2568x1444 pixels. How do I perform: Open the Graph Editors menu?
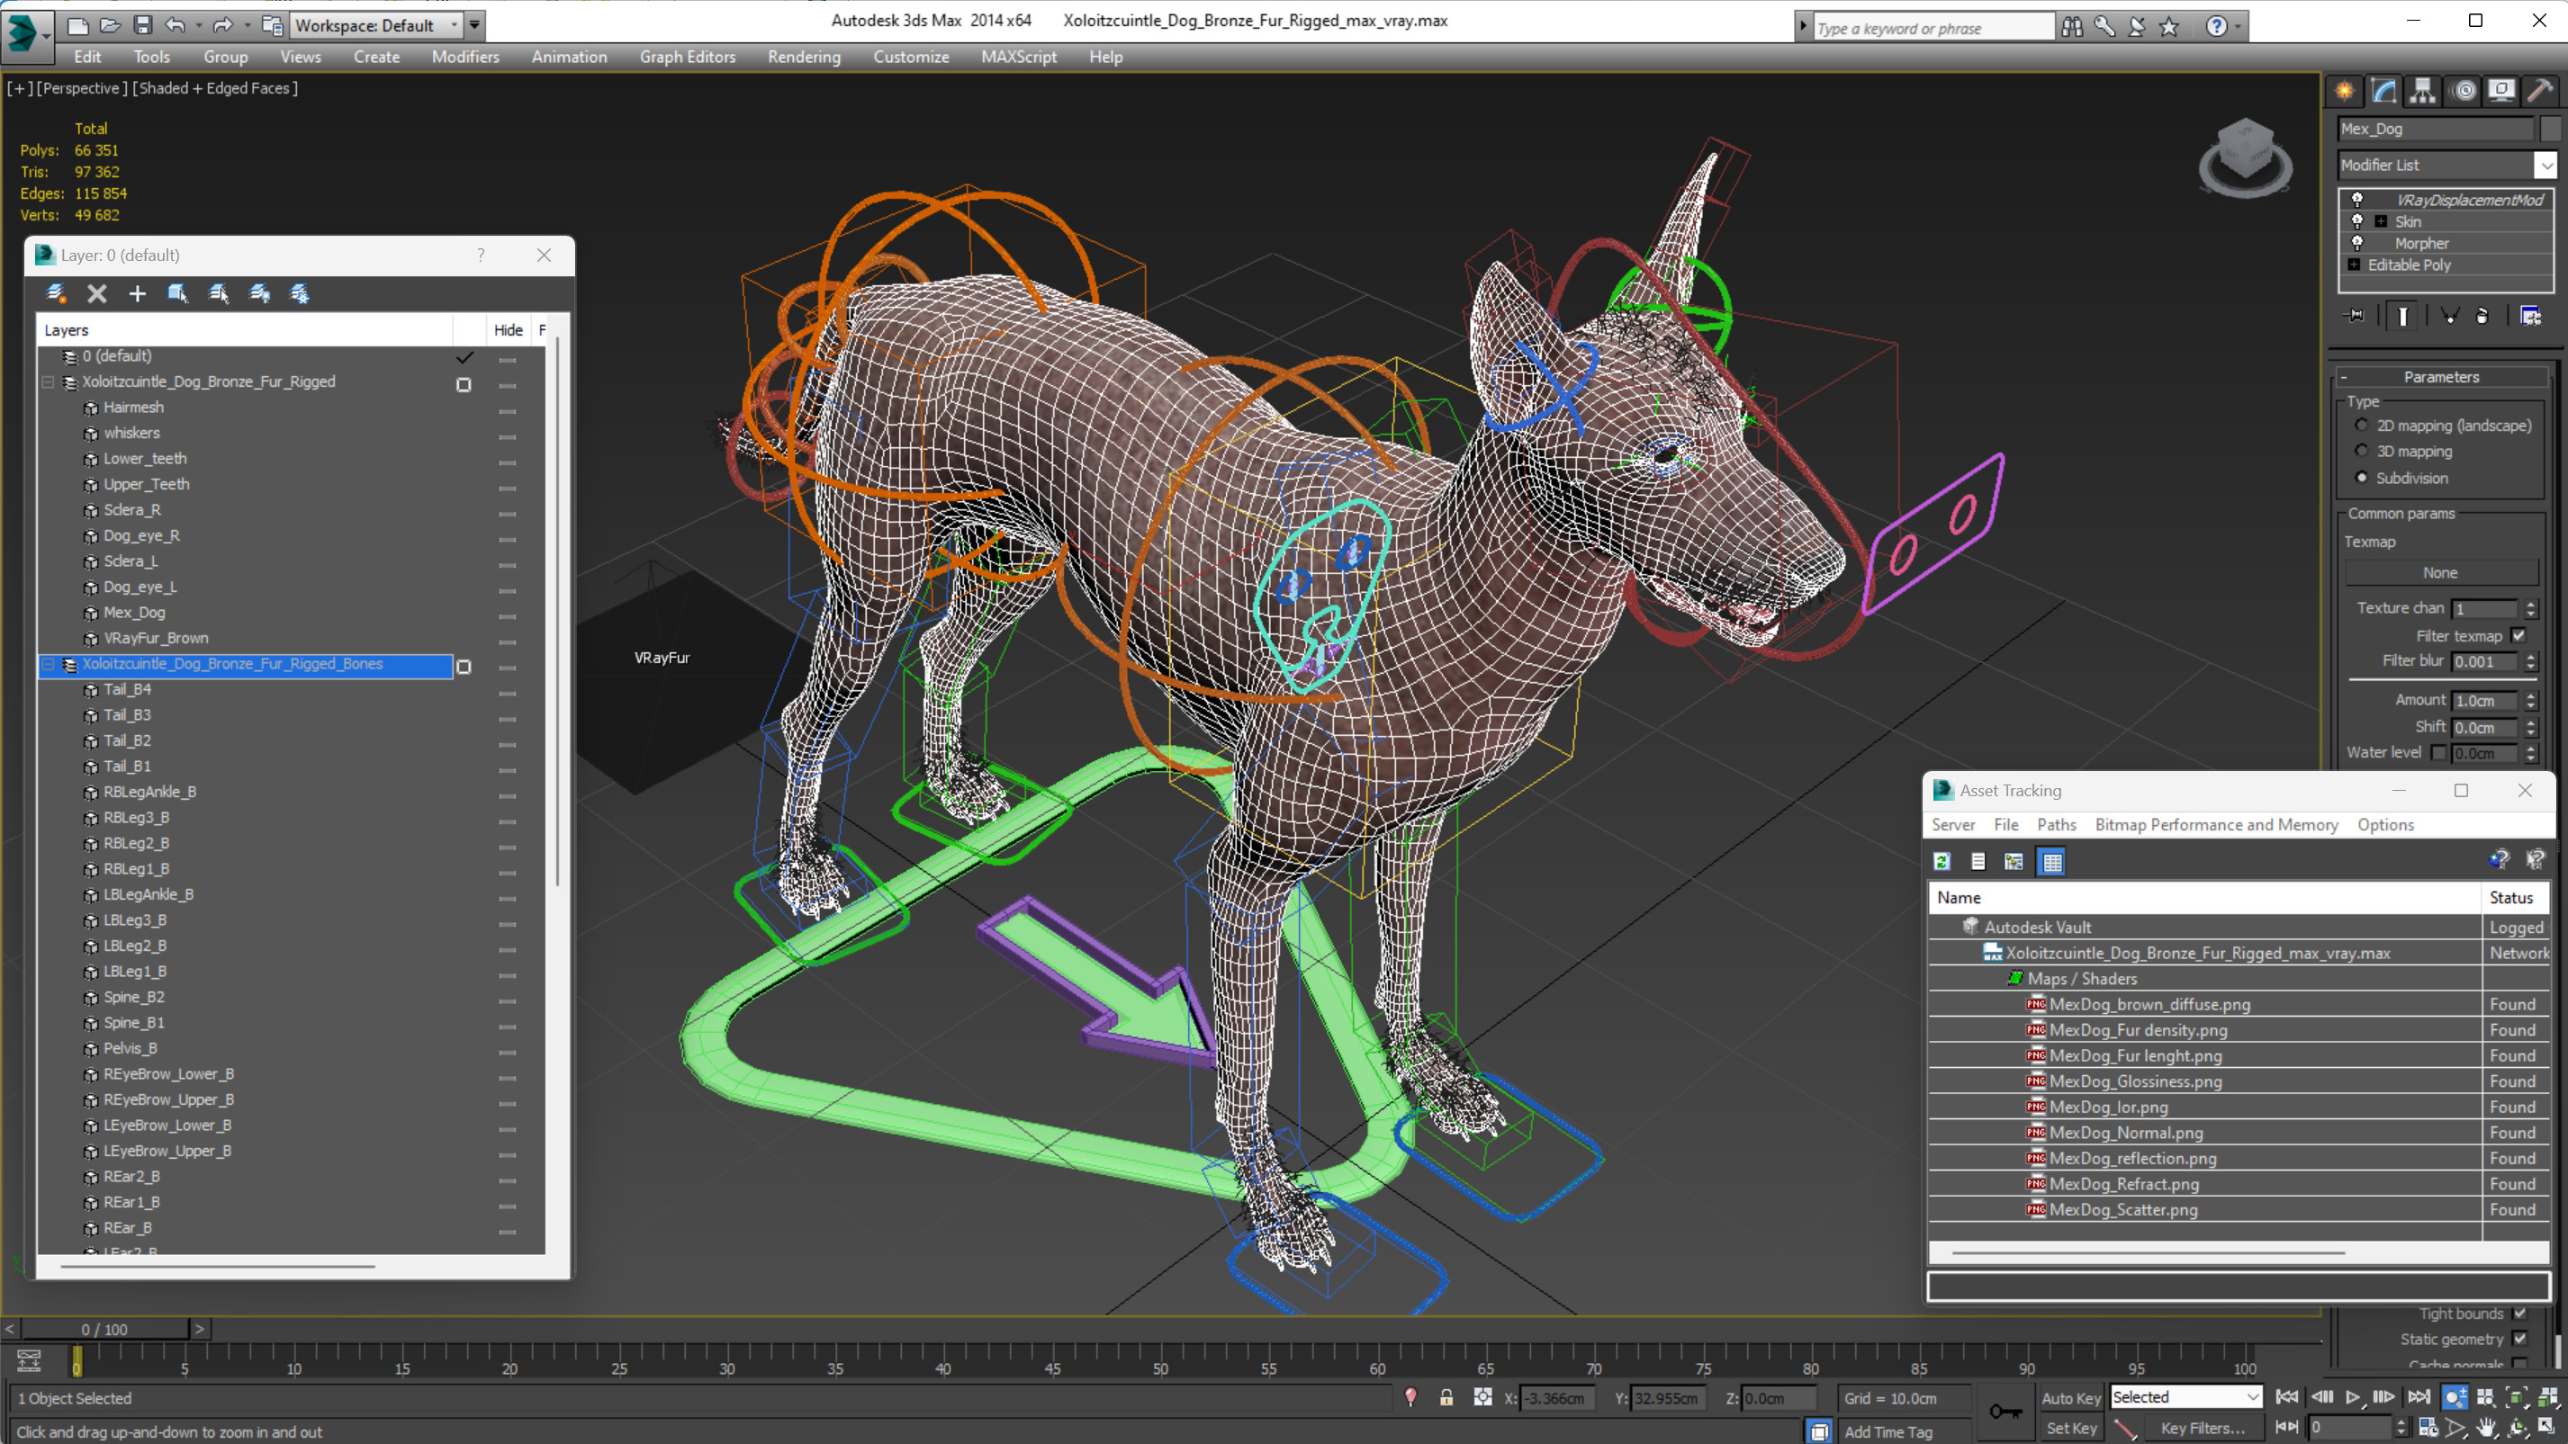(687, 57)
